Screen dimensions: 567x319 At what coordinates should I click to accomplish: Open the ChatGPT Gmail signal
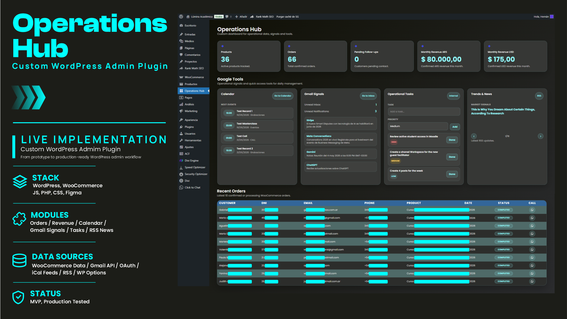pos(340,167)
